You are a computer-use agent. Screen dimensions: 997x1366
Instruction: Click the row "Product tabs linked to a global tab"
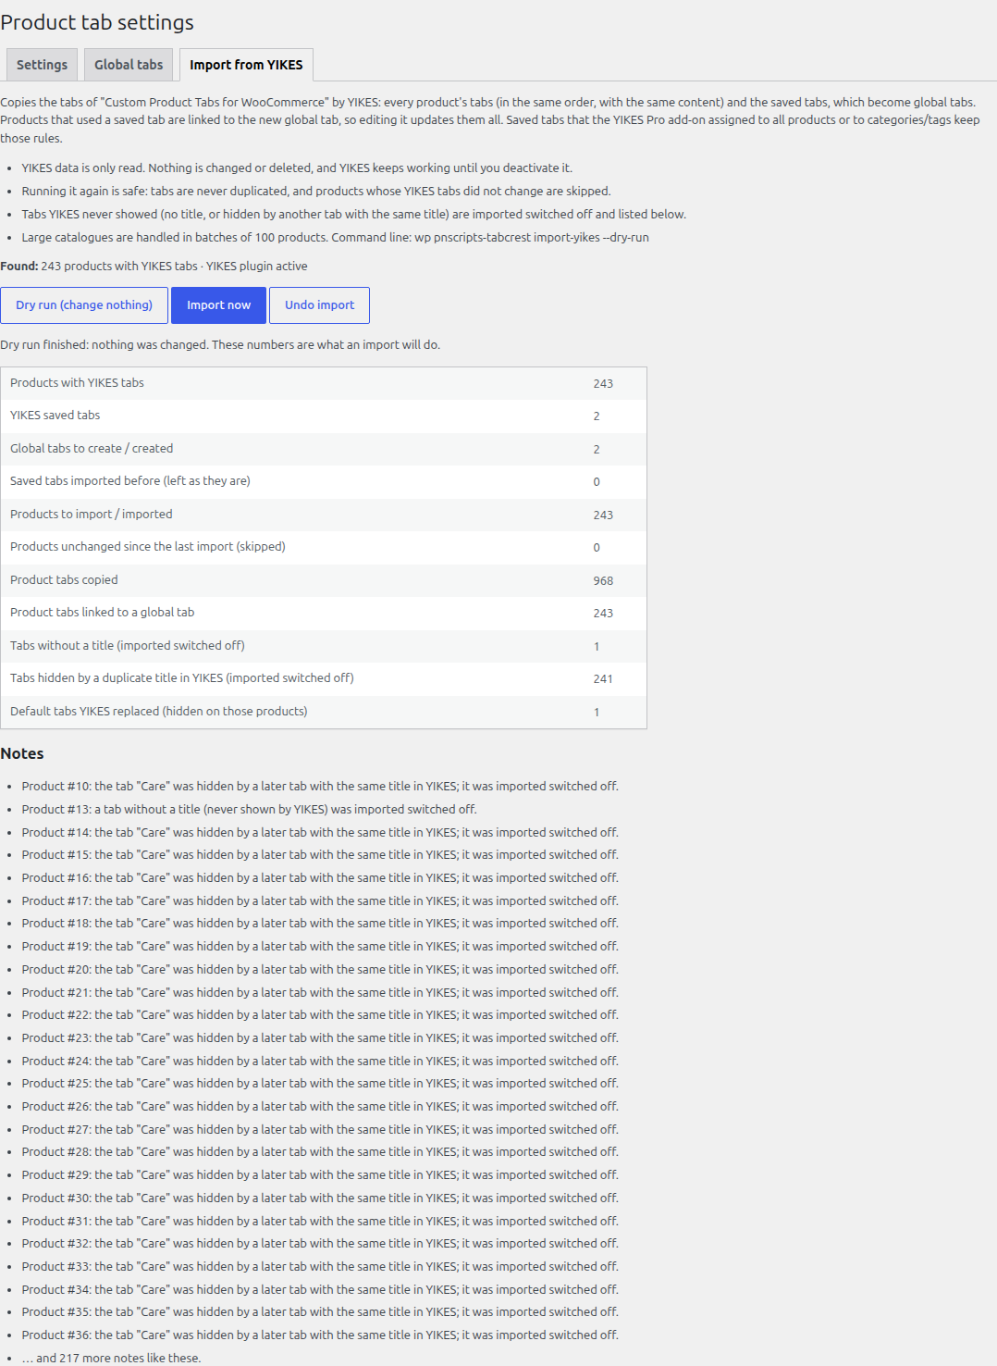(x=324, y=613)
